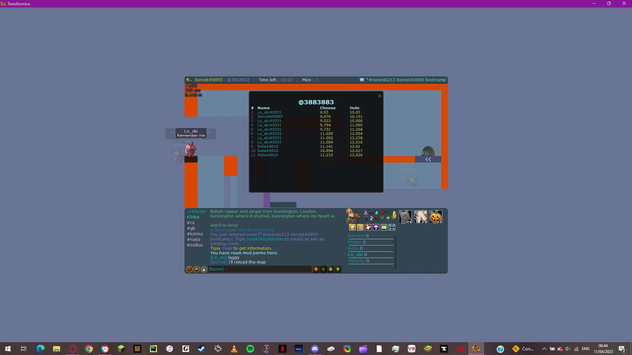The width and height of the screenshot is (632, 355).
Task: Click the double-arrow collapse button on the map
Action: tap(428, 159)
